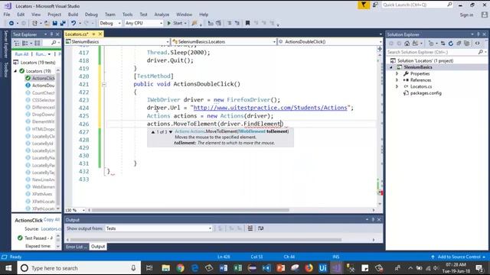Click the Sign in link
Screen dimensions: 490x275
pos(466,15)
